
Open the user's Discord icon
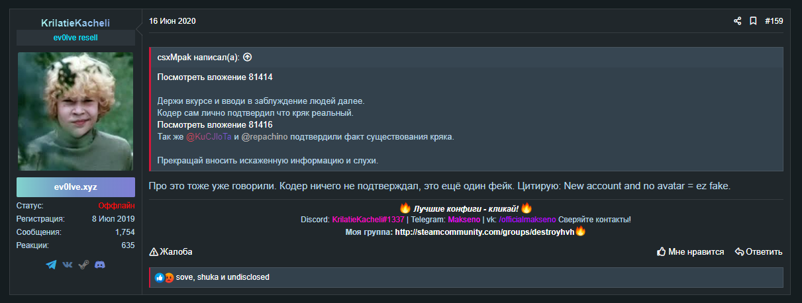(99, 265)
